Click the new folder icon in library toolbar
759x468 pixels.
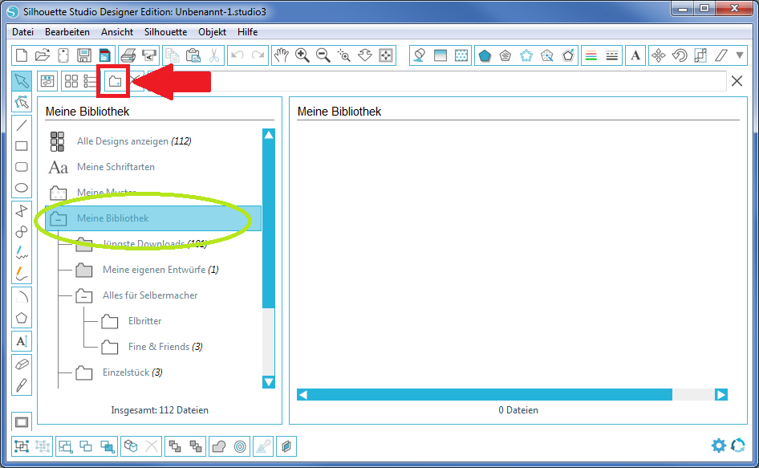116,81
